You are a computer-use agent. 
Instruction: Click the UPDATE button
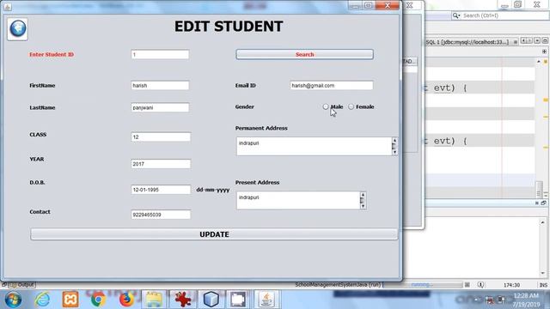[x=214, y=234]
